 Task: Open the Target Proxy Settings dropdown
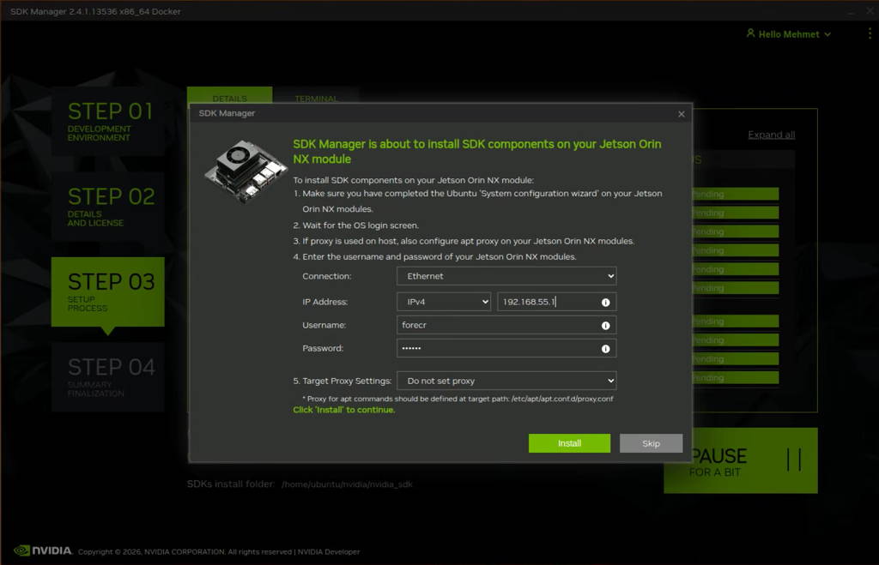click(x=506, y=381)
